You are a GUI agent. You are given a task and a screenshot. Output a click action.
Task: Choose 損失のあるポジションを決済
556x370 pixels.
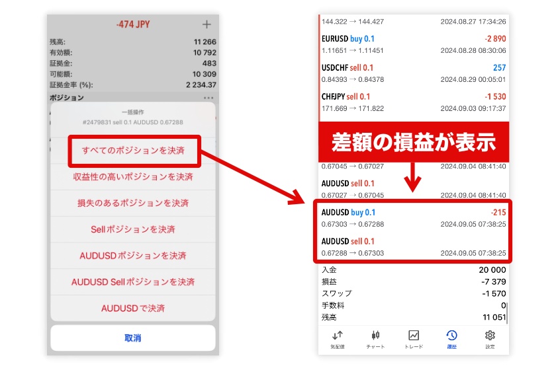point(133,203)
